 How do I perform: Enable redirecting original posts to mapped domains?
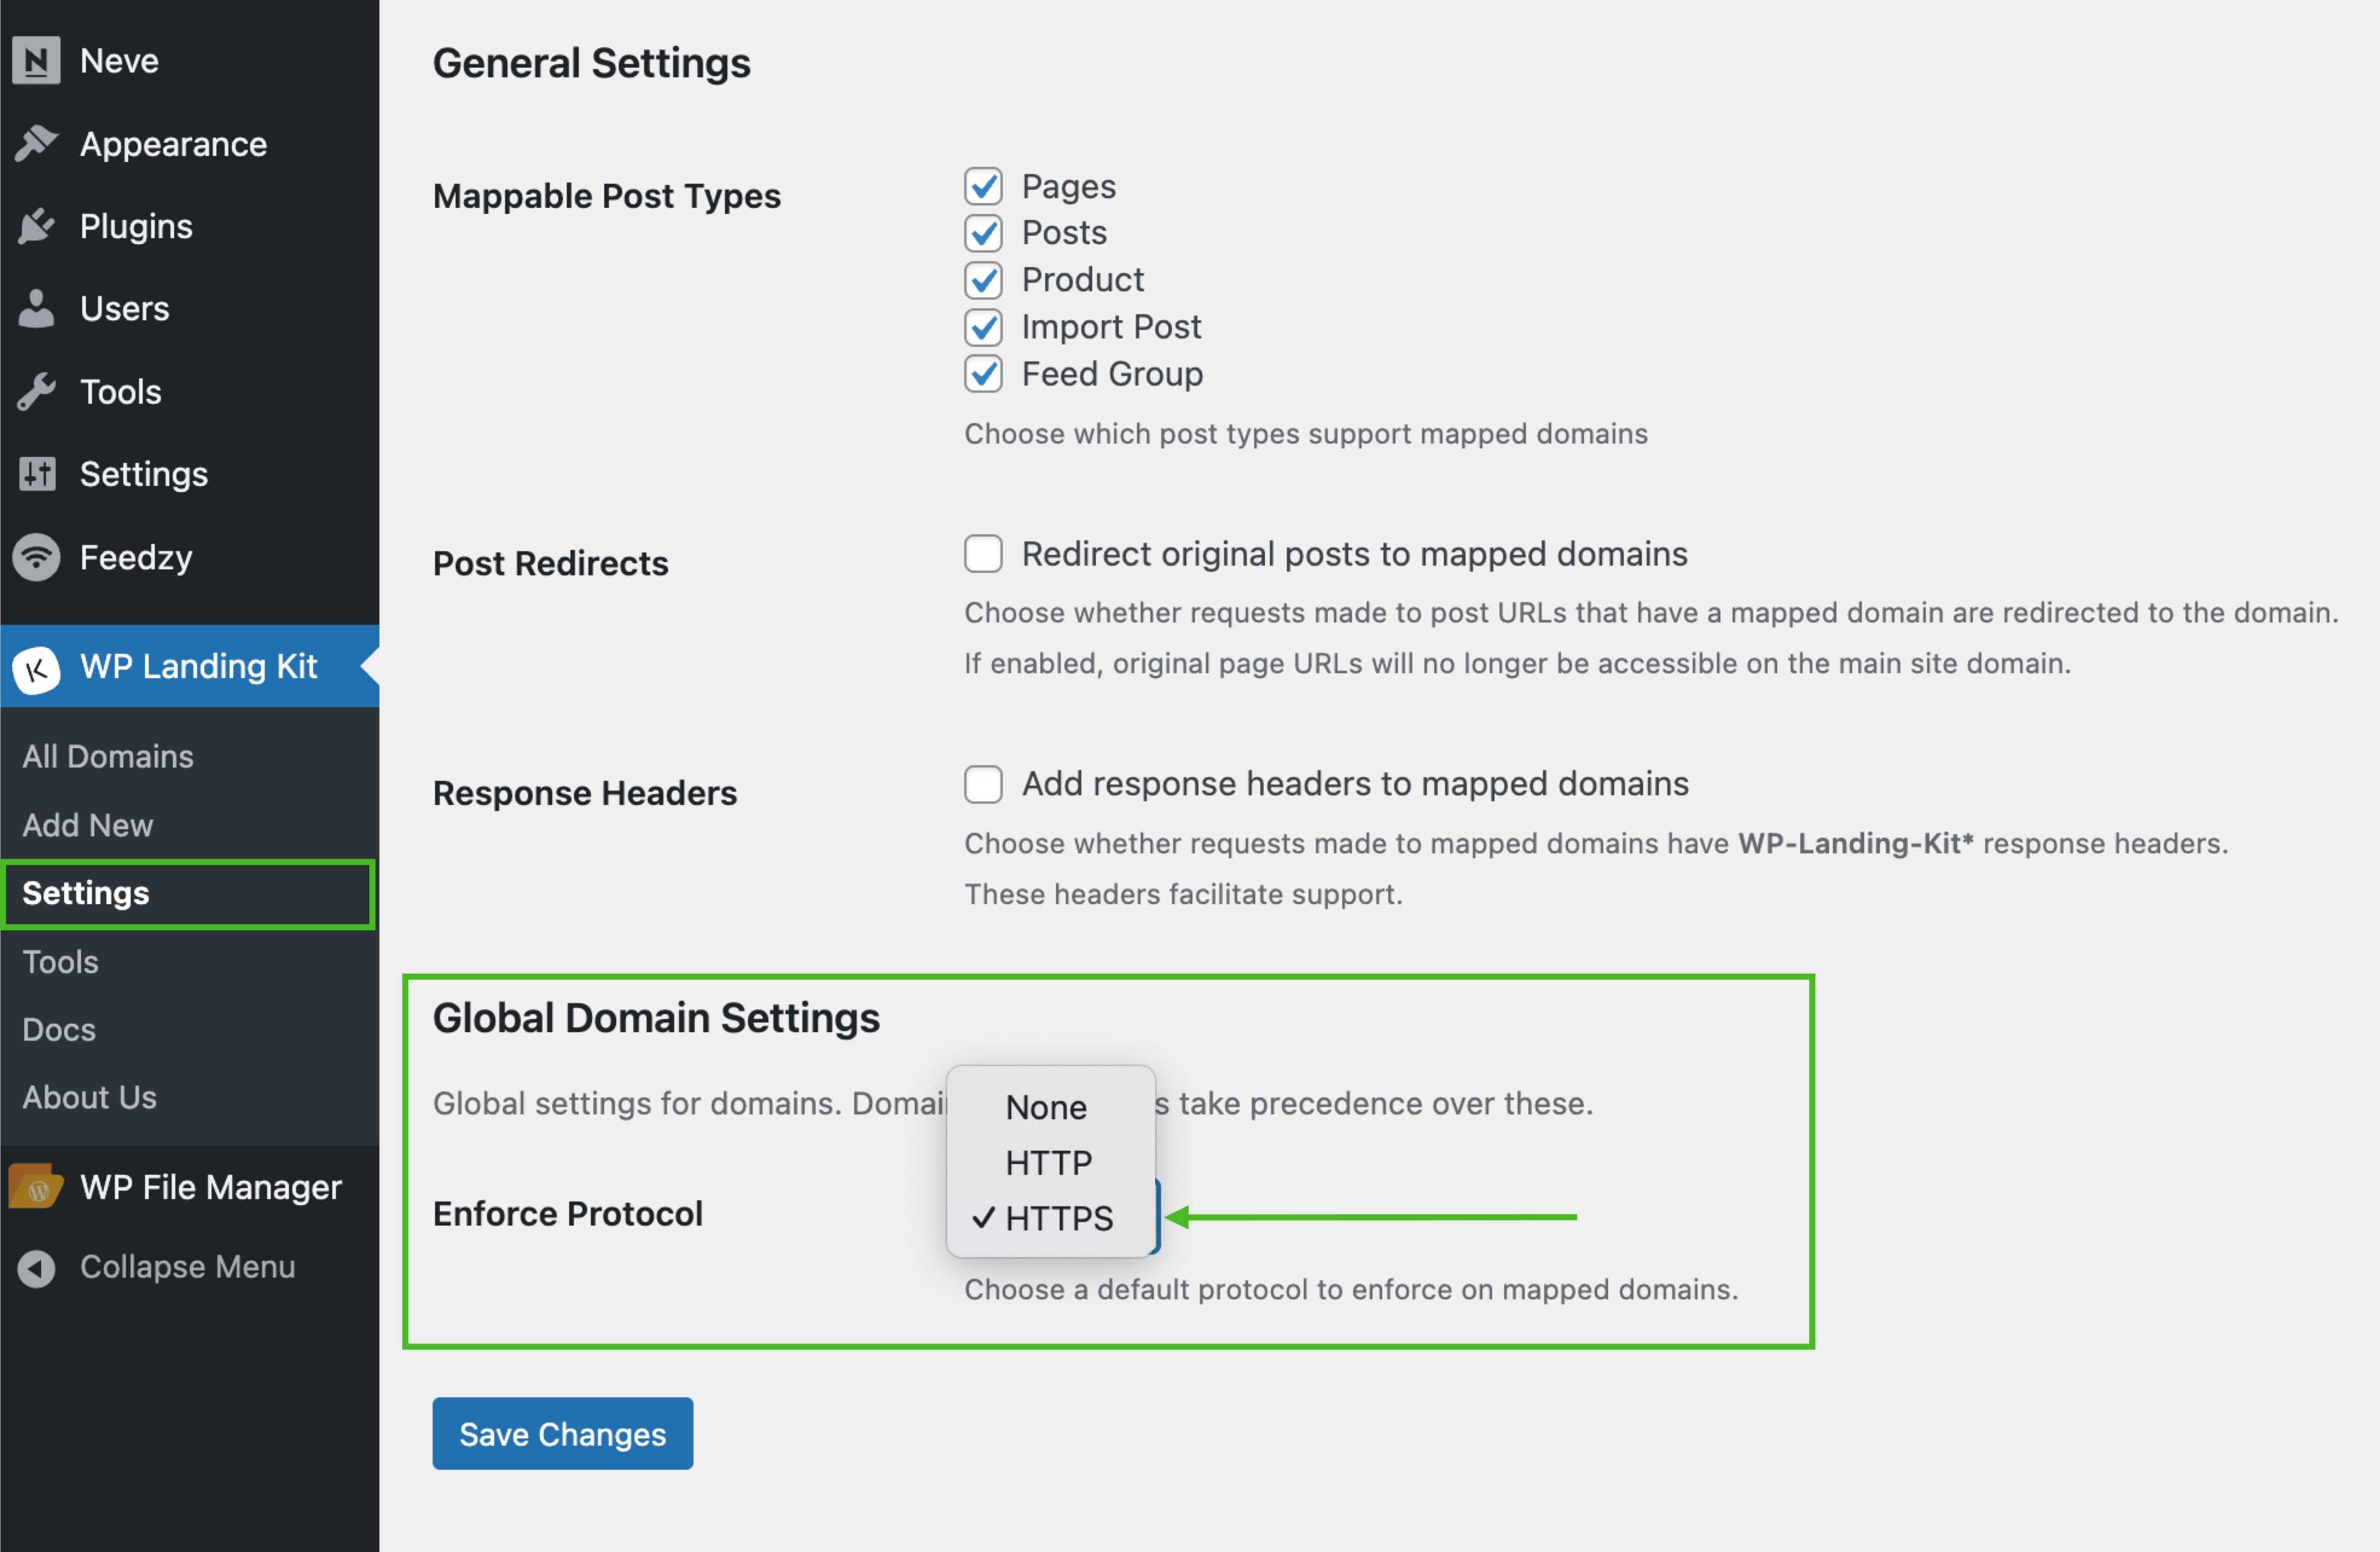(x=983, y=554)
